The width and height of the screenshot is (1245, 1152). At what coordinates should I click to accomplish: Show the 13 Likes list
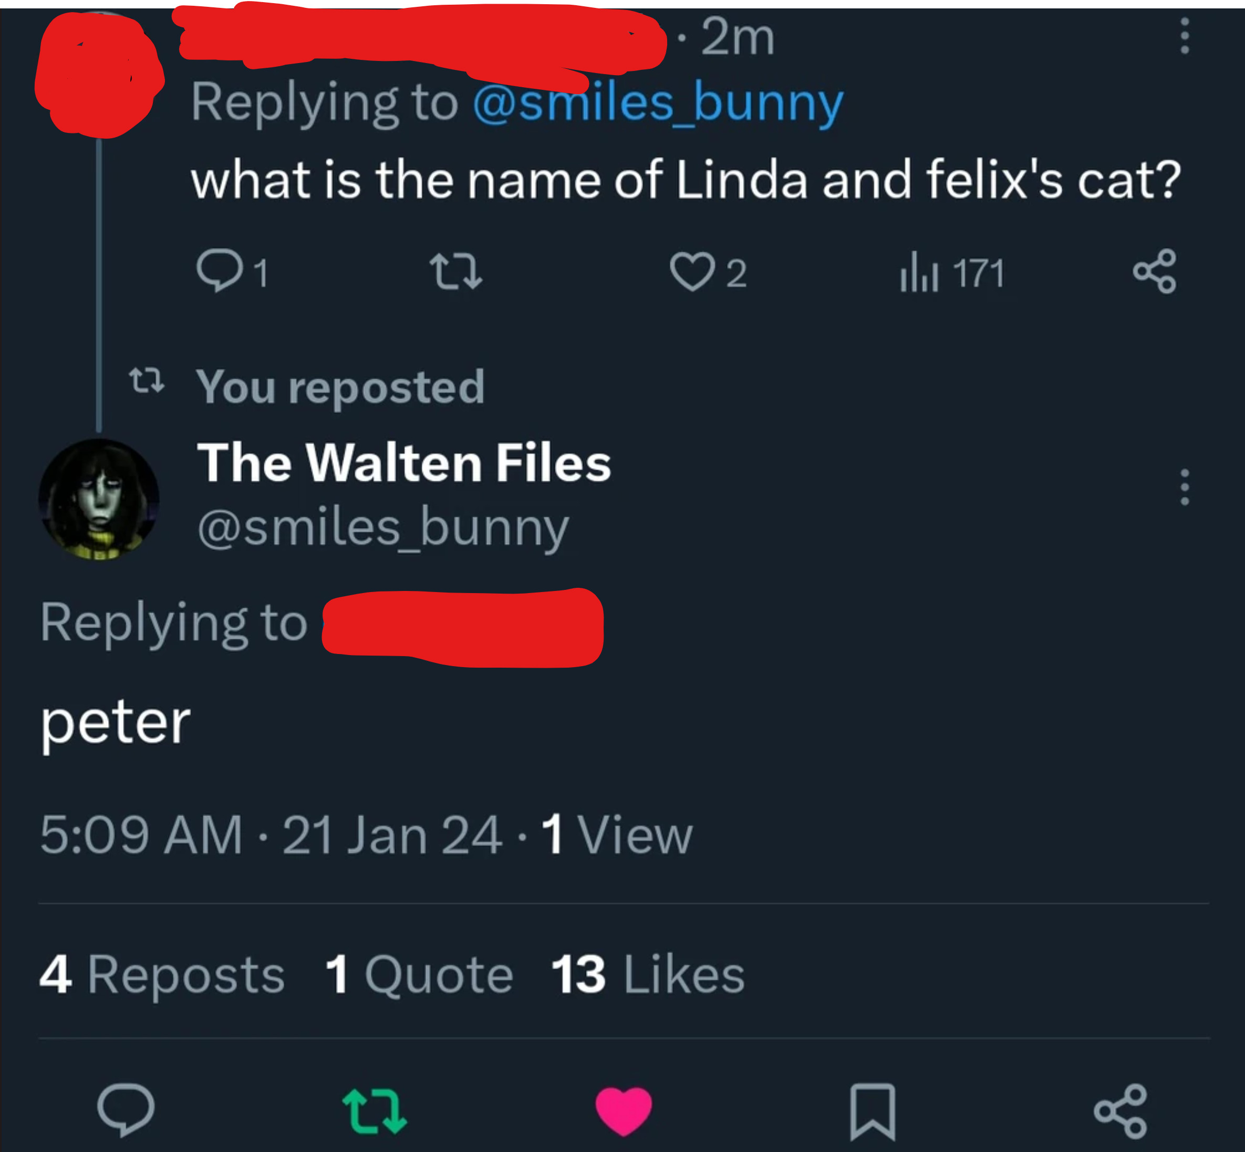[x=648, y=974]
